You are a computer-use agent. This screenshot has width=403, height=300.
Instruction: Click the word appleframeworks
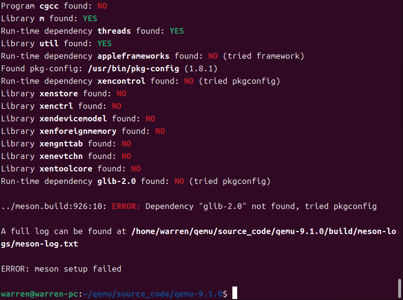133,56
